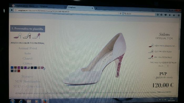Go back using the browser back arrow

pos(12,10)
